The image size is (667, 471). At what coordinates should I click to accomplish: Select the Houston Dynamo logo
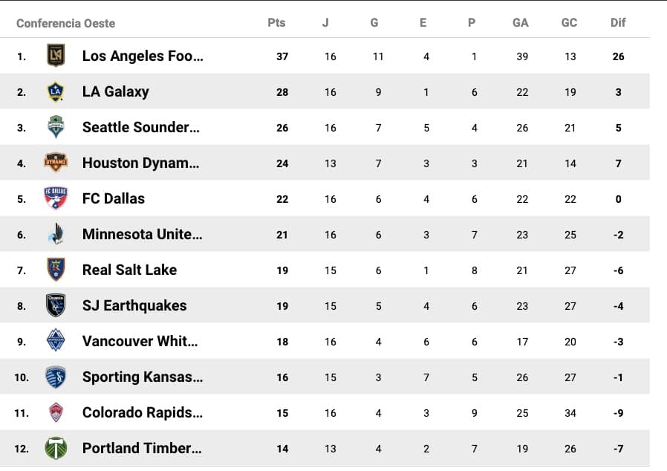56,163
